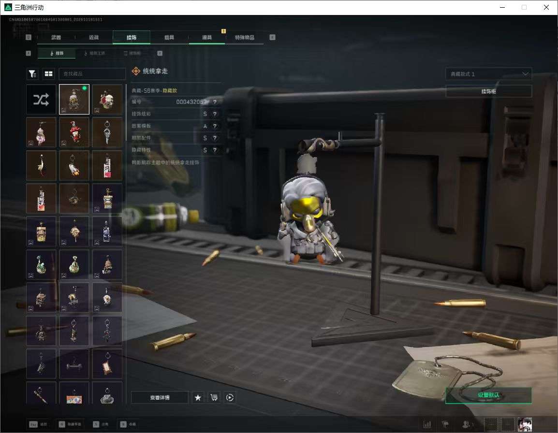
Task: Favorite this charm with the star icon
Action: tap(198, 397)
